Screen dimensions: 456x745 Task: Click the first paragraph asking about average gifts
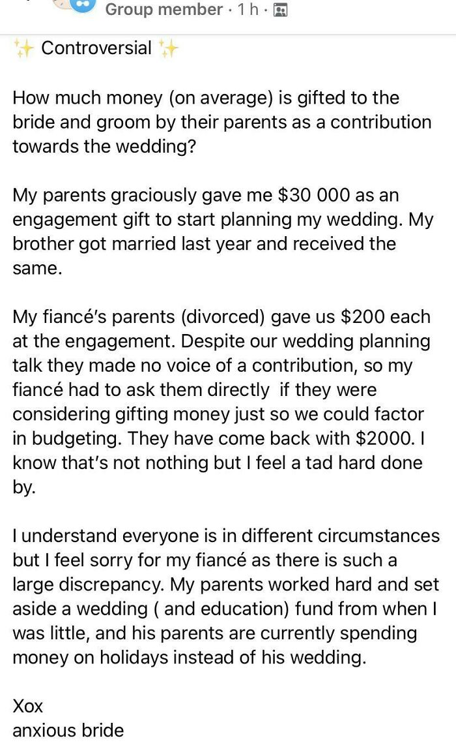click(x=215, y=122)
